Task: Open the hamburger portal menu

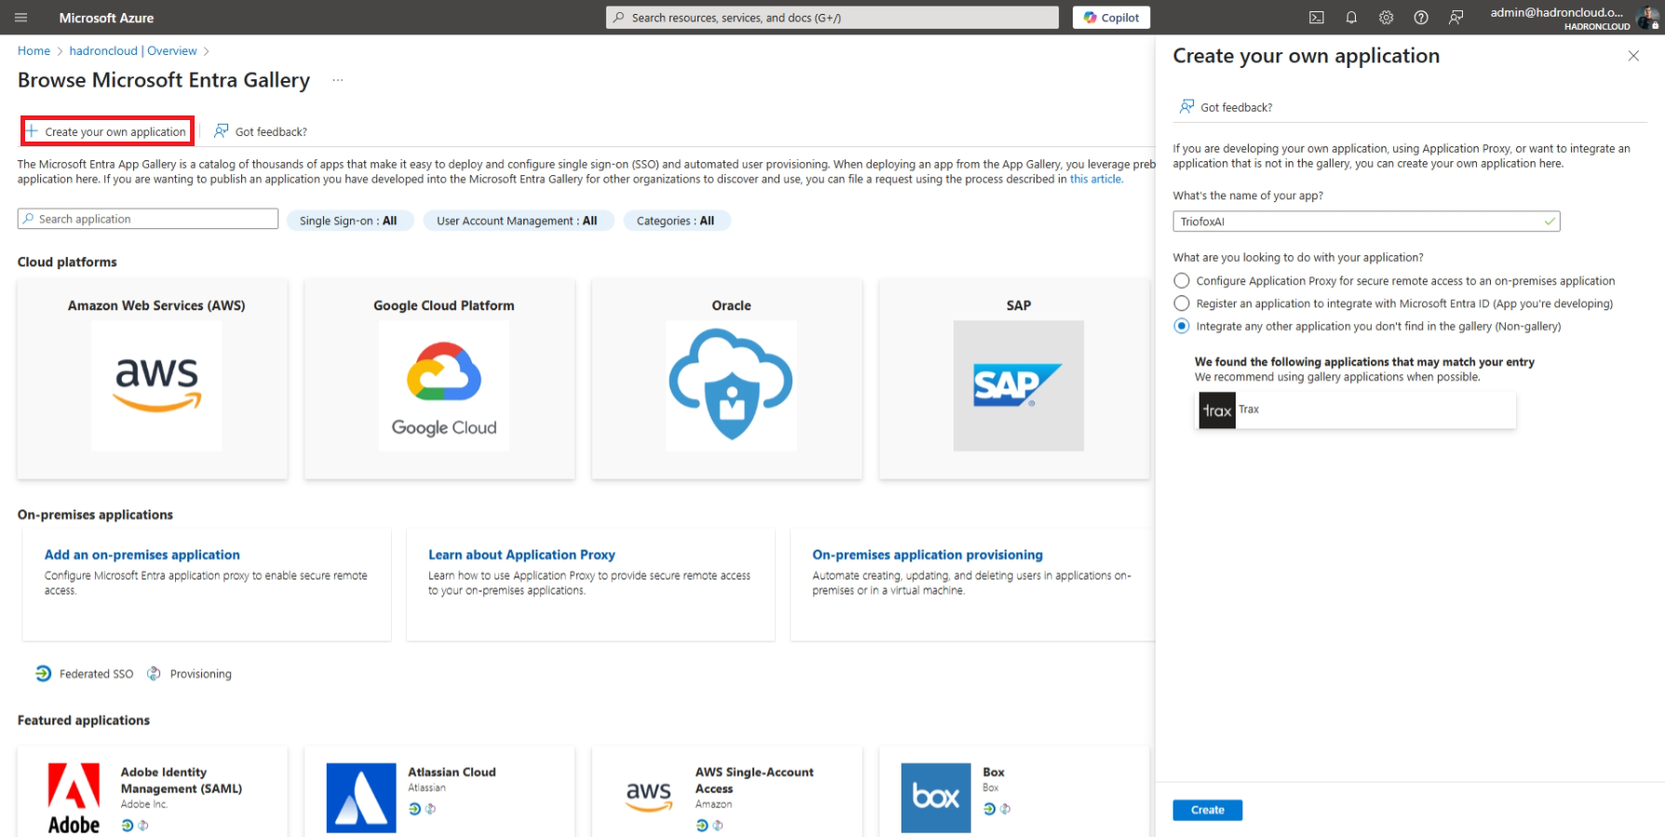Action: 21,18
